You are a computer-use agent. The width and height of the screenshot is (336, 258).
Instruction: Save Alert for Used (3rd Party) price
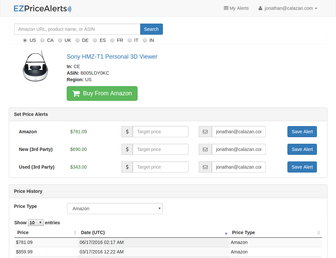302,167
